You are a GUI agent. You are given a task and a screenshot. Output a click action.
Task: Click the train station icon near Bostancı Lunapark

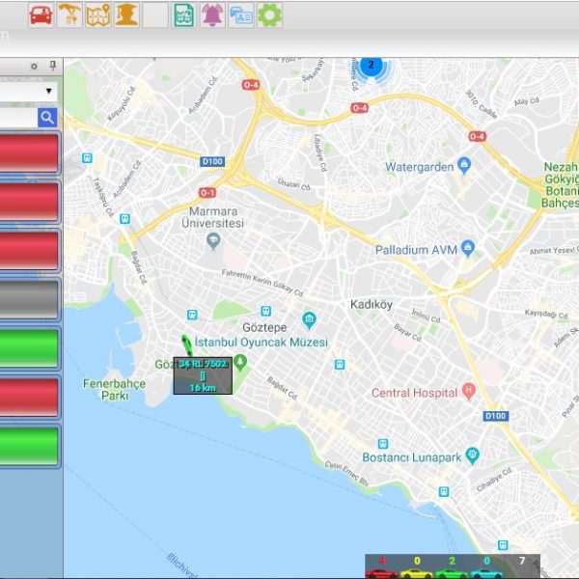click(383, 444)
